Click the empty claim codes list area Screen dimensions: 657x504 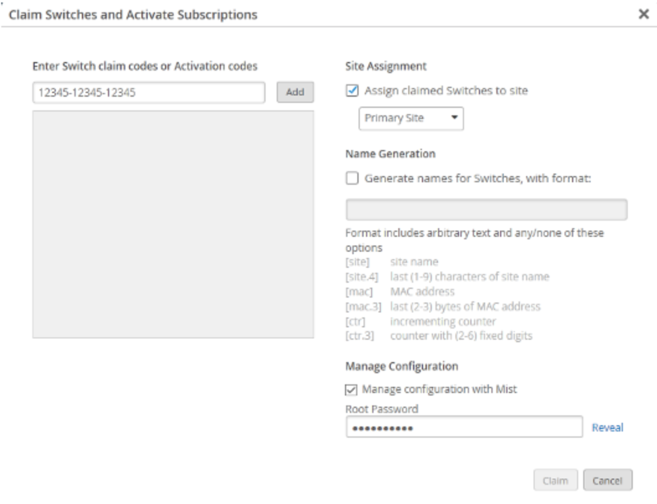click(x=172, y=224)
